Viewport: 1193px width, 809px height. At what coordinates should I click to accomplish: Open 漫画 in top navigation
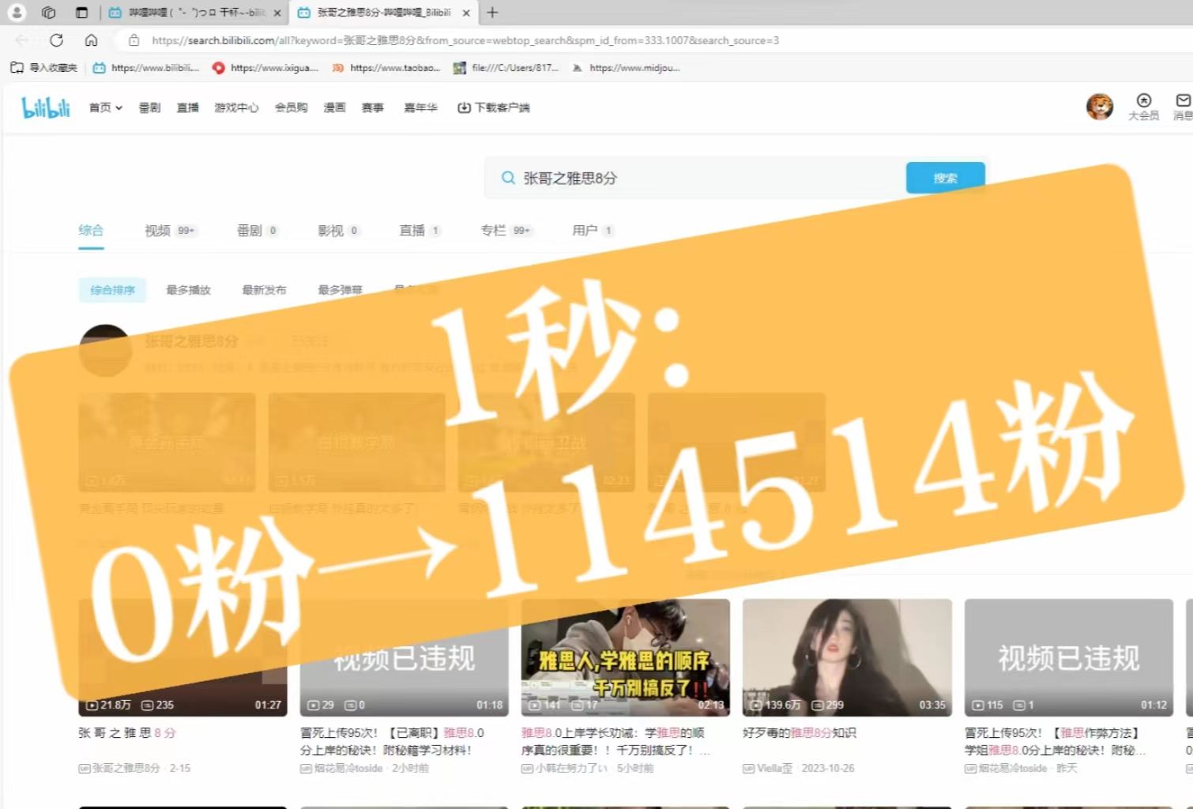(x=334, y=107)
